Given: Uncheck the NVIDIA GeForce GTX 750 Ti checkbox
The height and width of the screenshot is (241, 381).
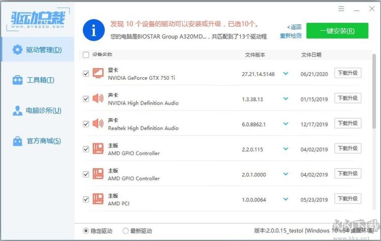Looking at the screenshot, I should pyautogui.click(x=86, y=74).
